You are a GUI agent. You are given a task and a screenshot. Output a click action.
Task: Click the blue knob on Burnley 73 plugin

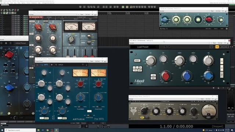tap(165, 19)
